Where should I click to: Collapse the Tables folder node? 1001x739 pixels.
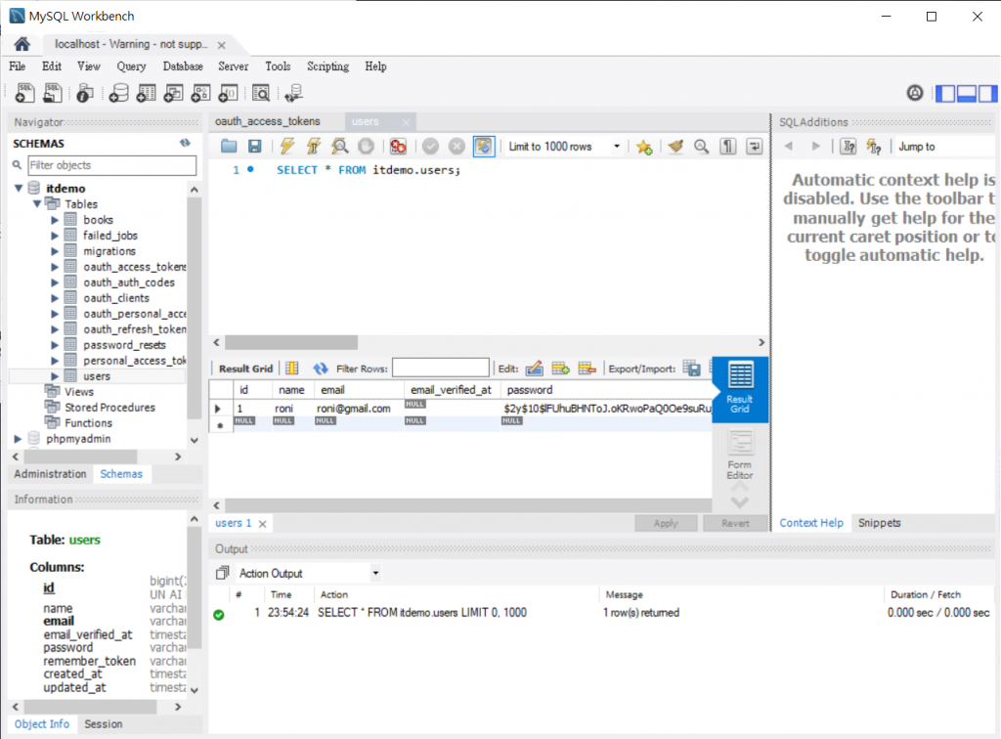37,204
